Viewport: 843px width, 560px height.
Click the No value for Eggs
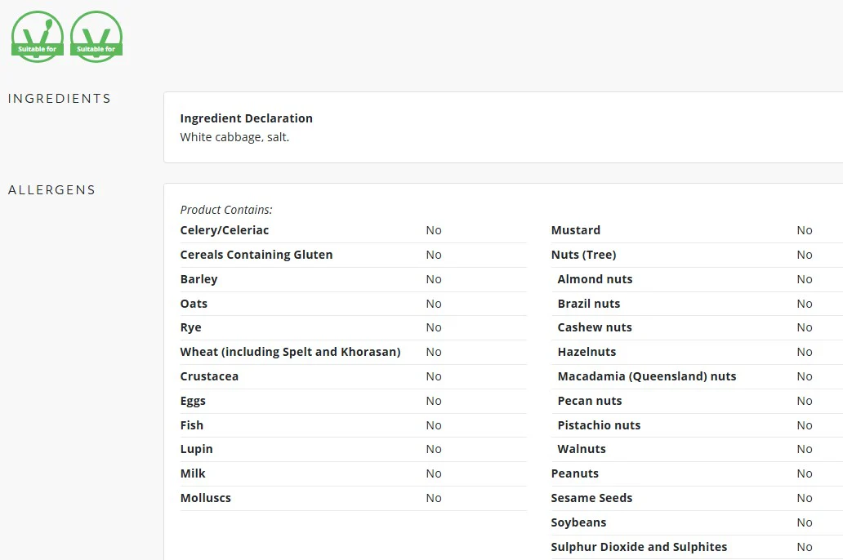click(434, 401)
